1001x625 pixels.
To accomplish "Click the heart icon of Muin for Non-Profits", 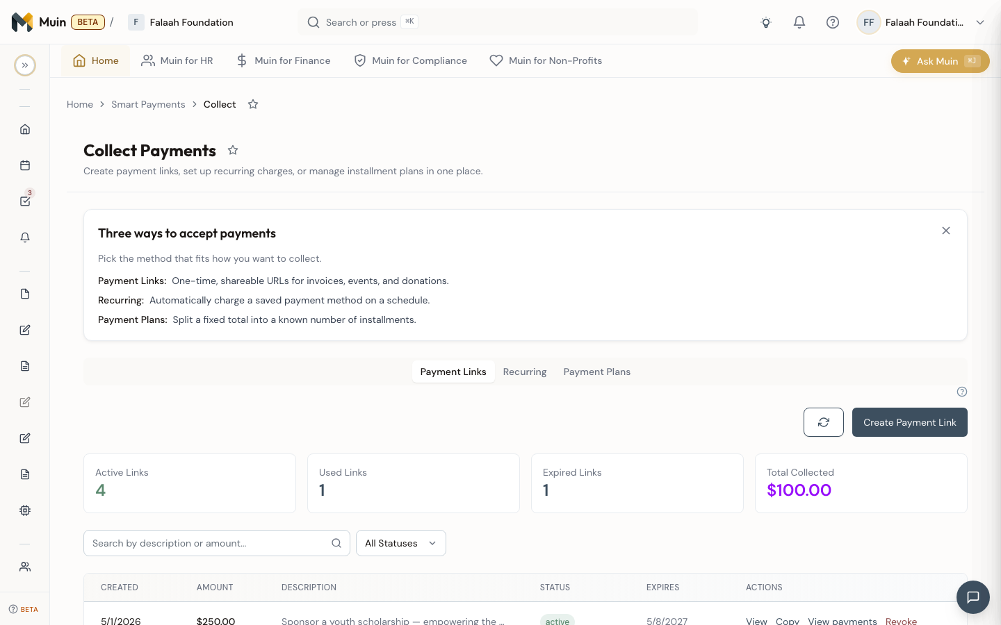I will pyautogui.click(x=496, y=60).
